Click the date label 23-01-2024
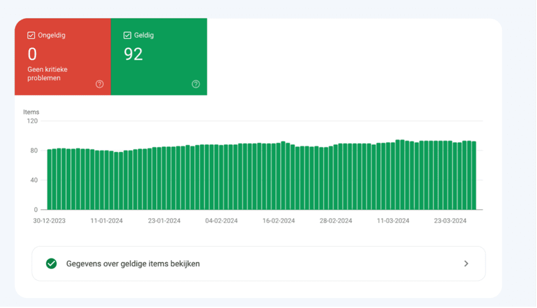Screen dimensions: 537x308 click(164, 220)
